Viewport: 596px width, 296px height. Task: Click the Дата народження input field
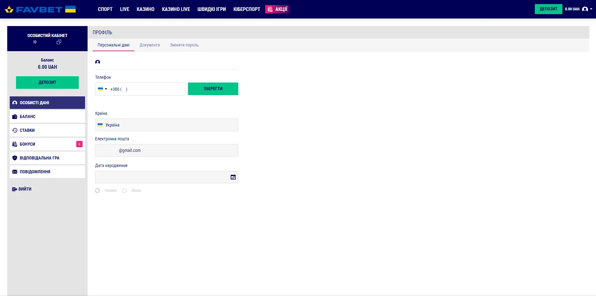coord(167,177)
